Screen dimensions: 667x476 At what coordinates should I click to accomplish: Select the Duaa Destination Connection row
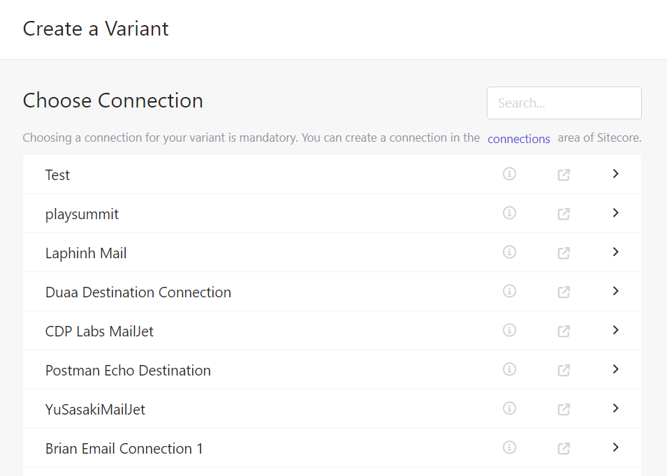(332, 292)
